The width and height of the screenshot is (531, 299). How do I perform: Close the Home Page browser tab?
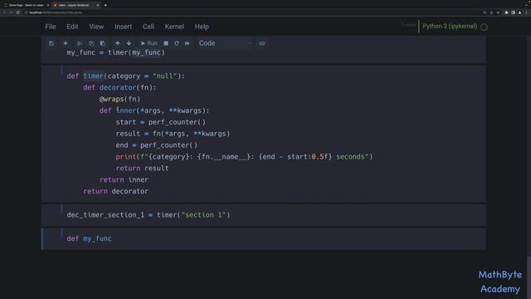(x=48, y=5)
